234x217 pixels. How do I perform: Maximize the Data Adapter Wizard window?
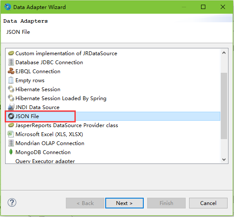(203, 7)
